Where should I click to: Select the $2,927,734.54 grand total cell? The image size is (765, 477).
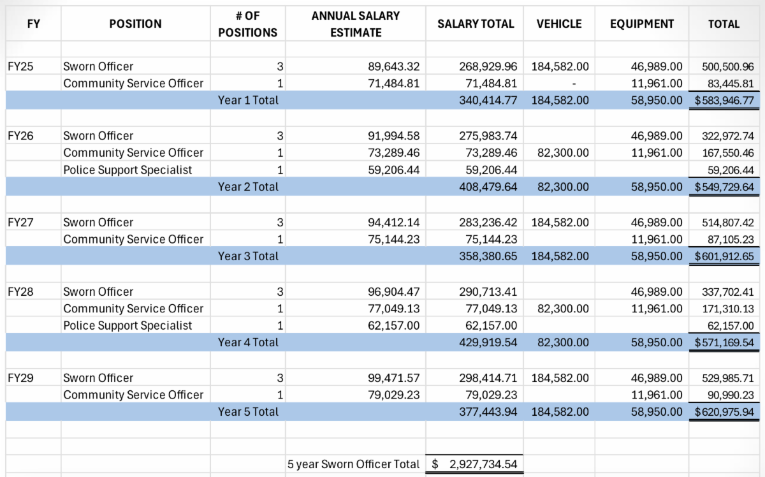(474, 464)
